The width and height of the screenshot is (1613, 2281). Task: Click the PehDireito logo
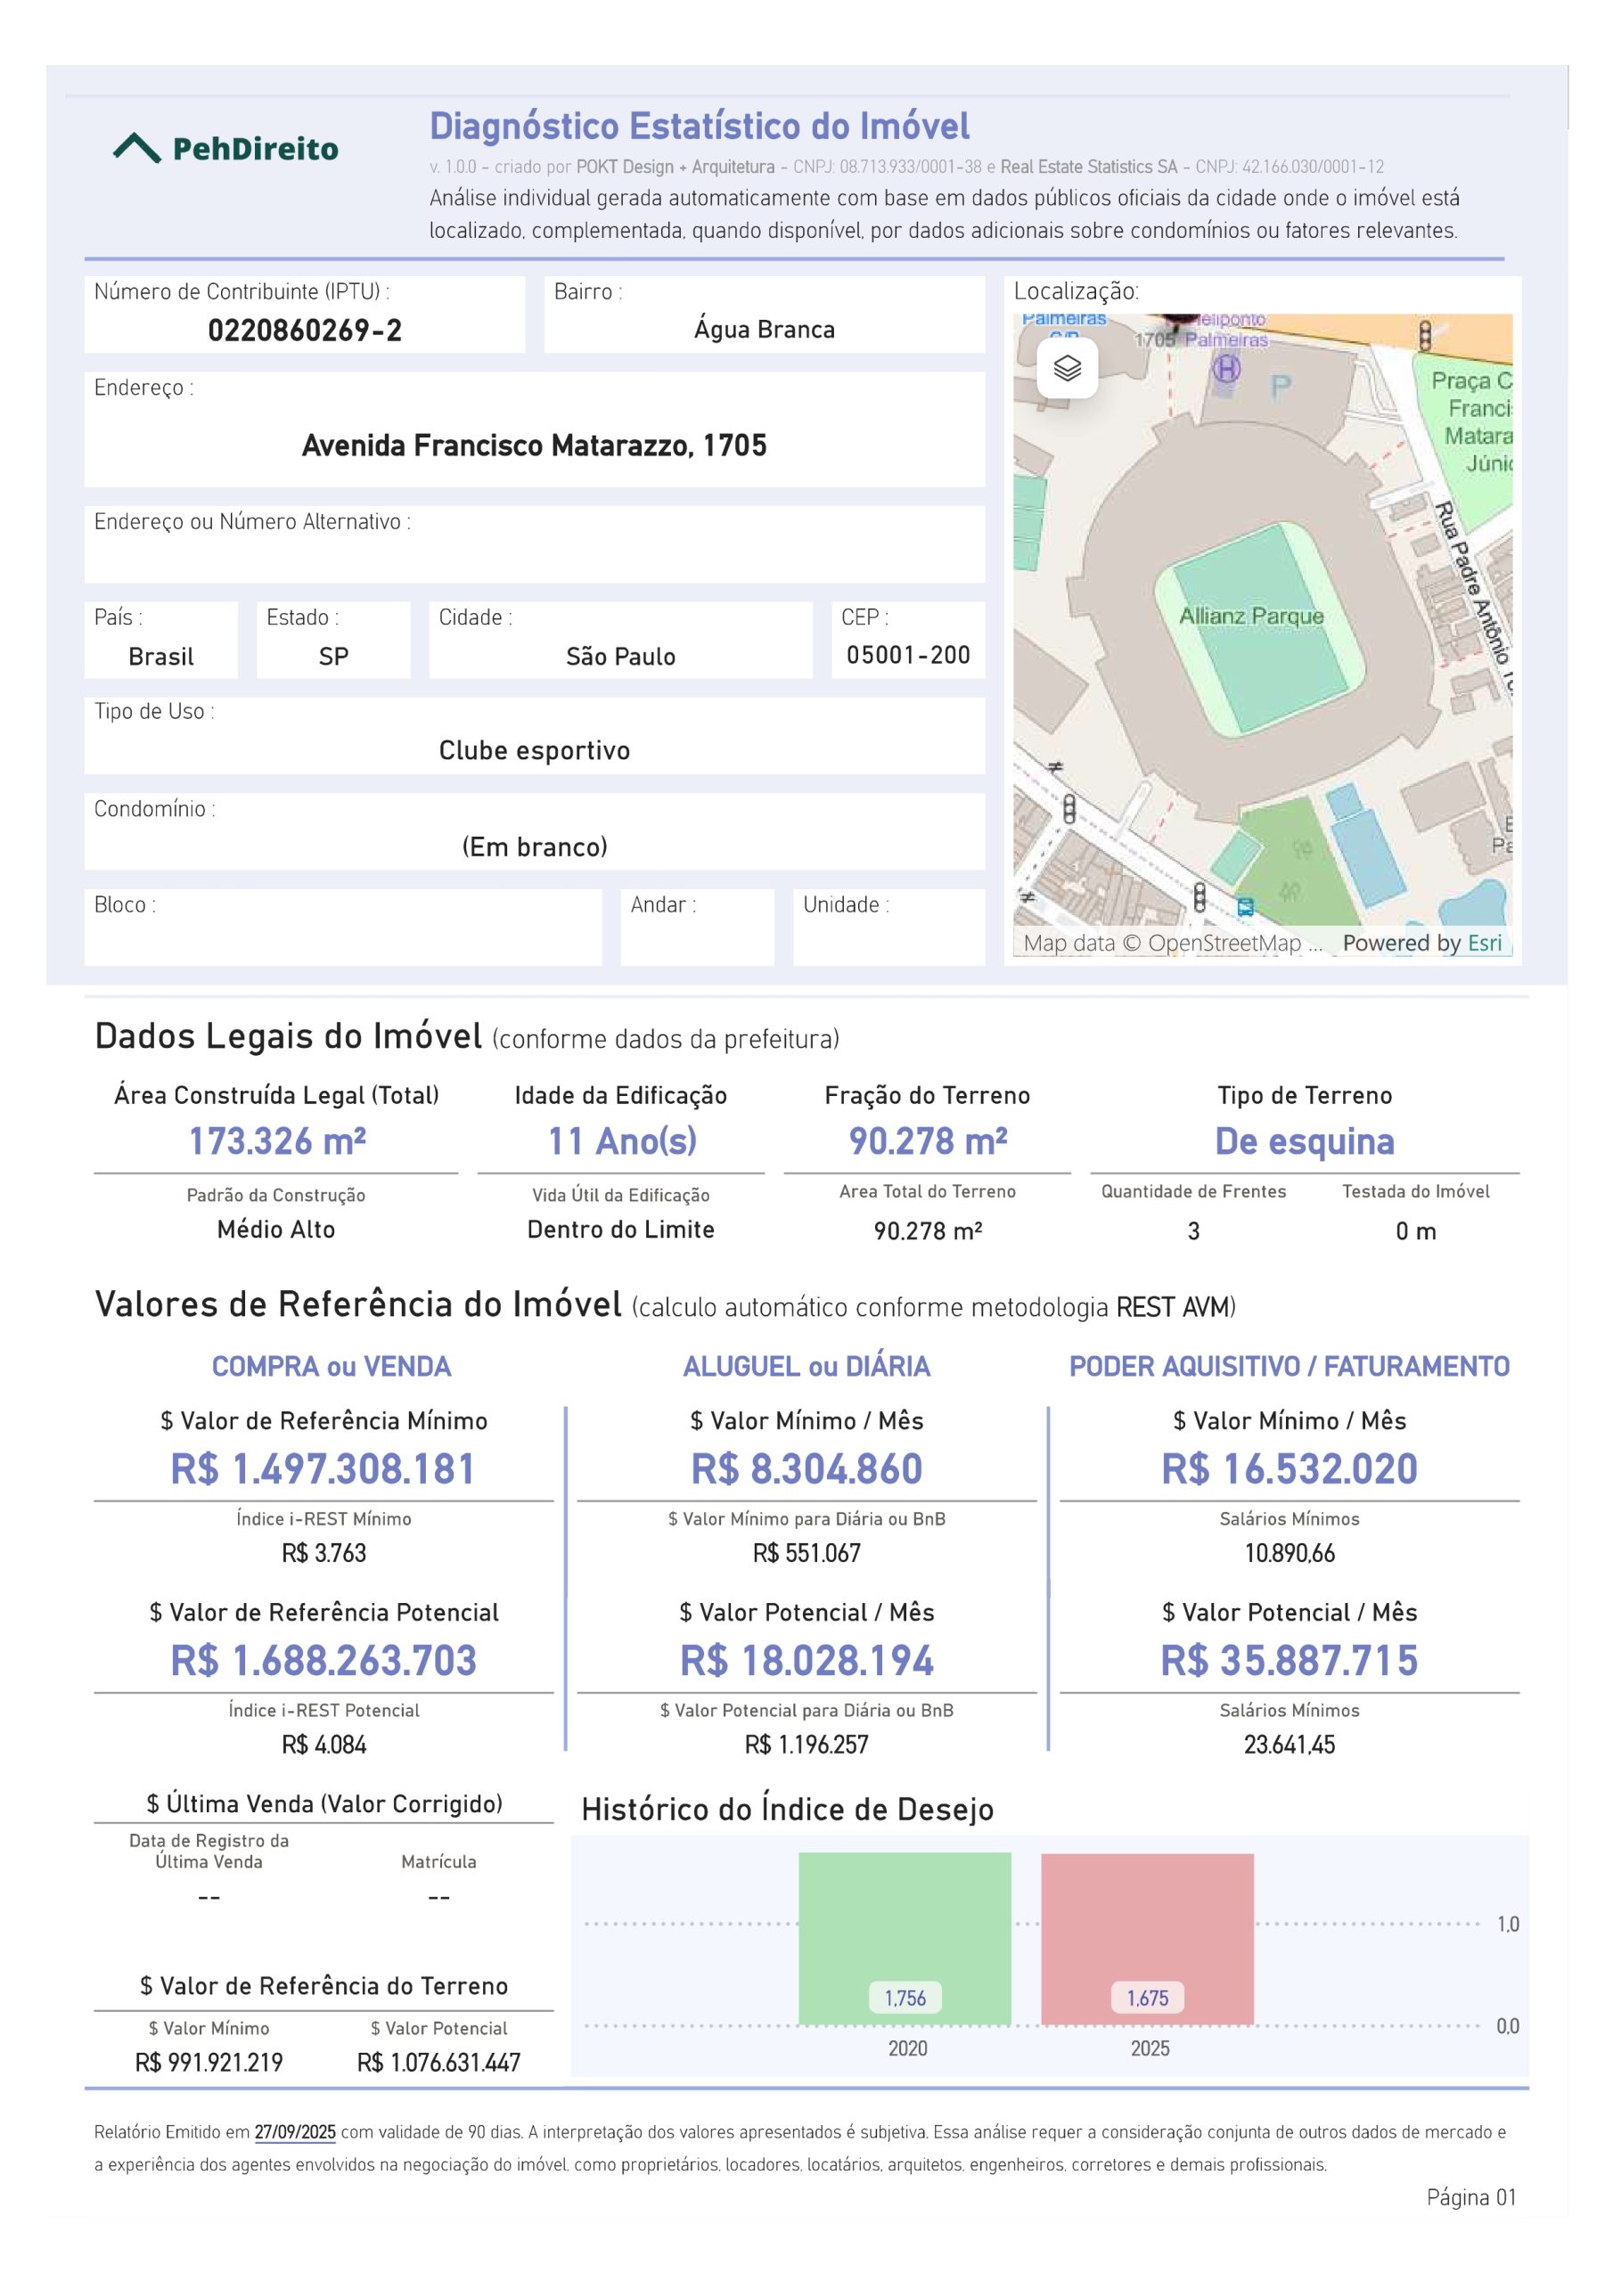click(225, 148)
